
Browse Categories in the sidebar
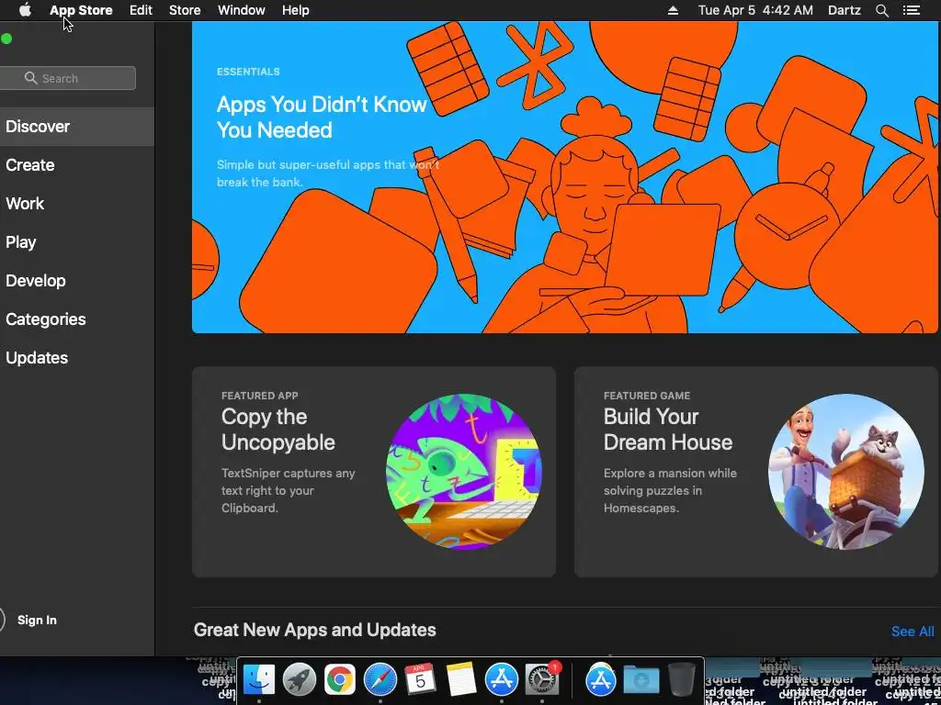coord(77,319)
